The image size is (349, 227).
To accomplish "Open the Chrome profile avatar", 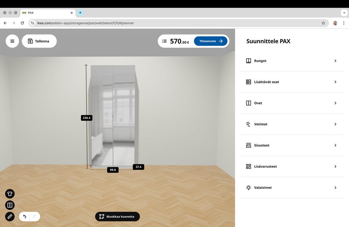I will (x=335, y=23).
